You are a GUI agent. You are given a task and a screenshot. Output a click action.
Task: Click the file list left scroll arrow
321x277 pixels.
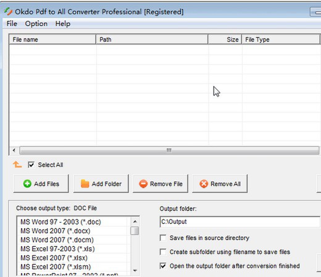14,150
